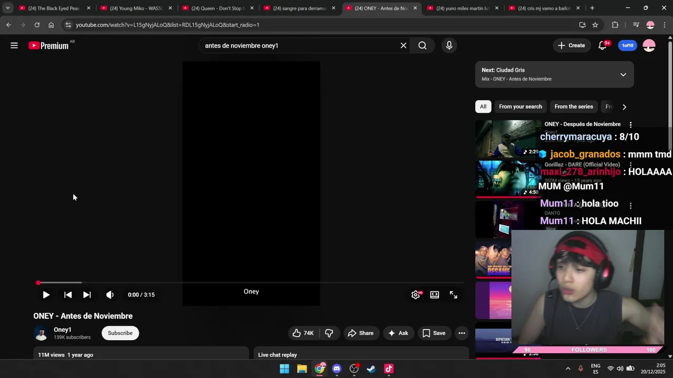Open the Oney1 channel name link
673x378 pixels.
click(63, 330)
